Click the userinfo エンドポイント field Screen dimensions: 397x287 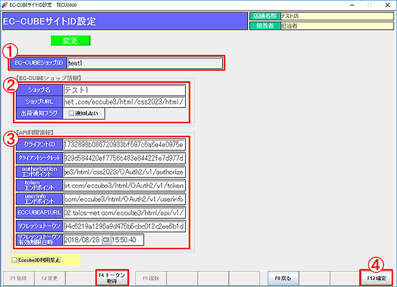(124, 199)
